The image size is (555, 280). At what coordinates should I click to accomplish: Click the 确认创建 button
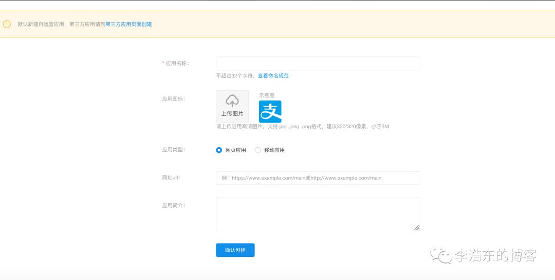point(235,250)
